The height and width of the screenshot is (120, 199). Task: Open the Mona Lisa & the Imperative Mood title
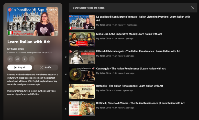129,34
